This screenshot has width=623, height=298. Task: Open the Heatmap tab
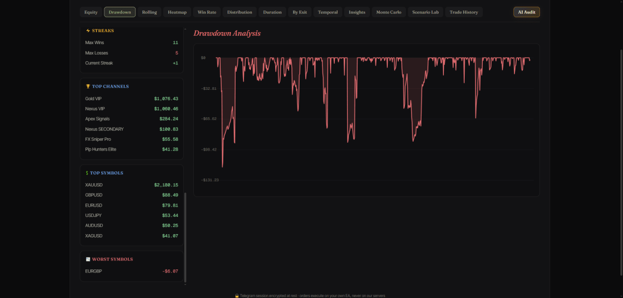177,12
